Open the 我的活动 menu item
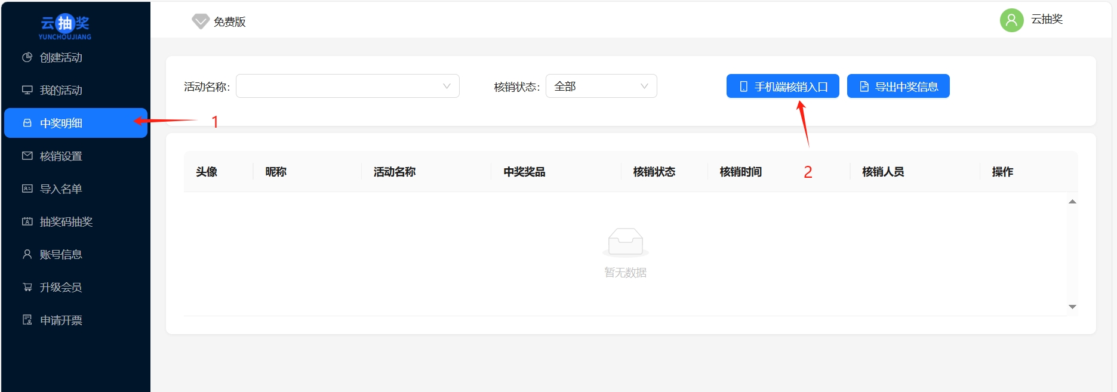This screenshot has width=1117, height=392. (61, 90)
